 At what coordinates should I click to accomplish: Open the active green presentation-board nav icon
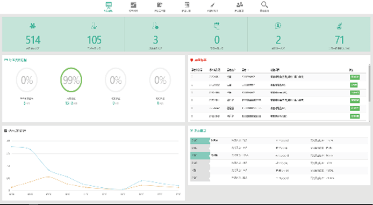click(x=109, y=5)
